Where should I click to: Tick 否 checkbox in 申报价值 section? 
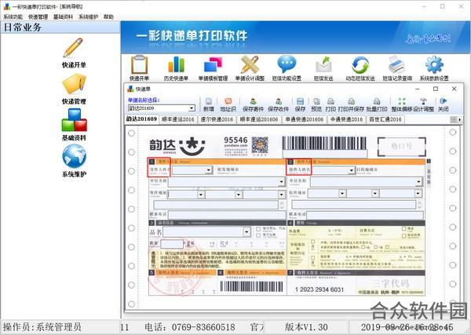point(313,242)
